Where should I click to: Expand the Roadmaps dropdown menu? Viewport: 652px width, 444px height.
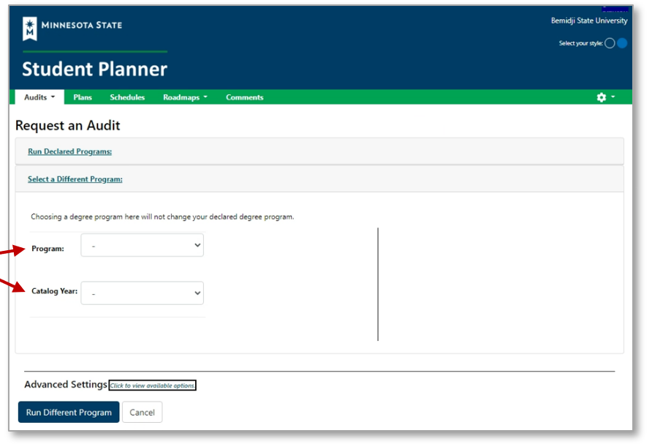(x=185, y=97)
